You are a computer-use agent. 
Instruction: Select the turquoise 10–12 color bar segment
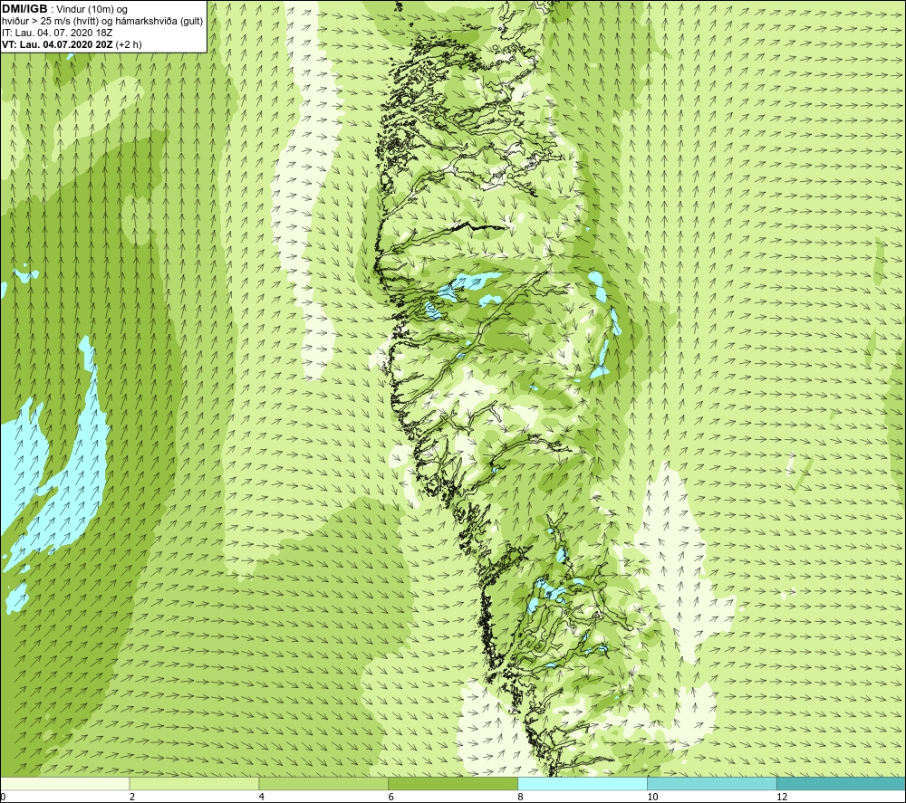(712, 783)
